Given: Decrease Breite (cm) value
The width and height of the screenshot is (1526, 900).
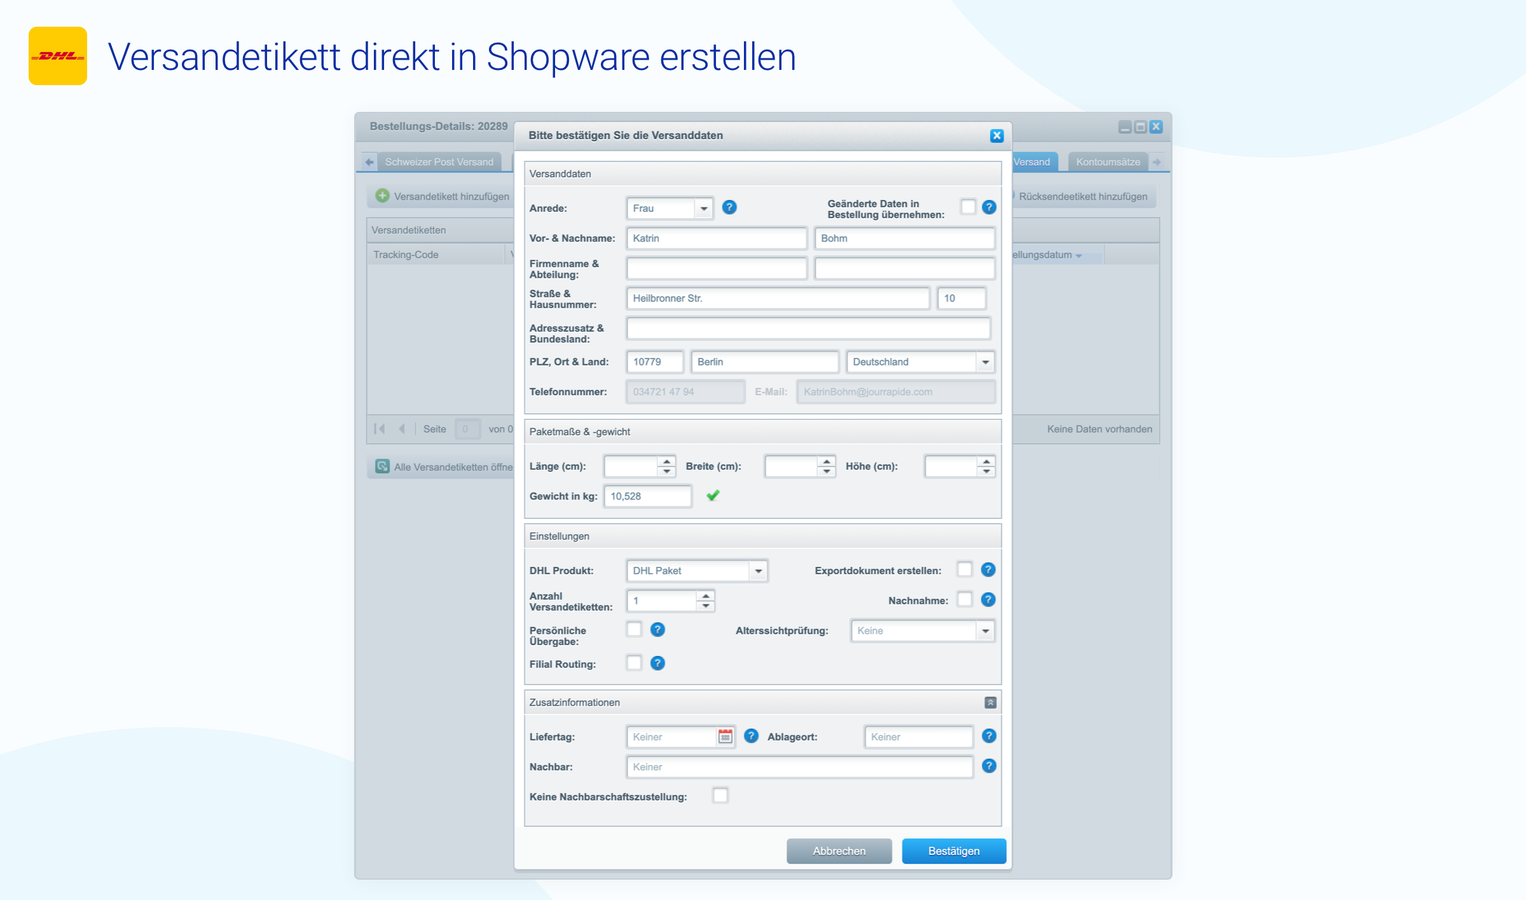Looking at the screenshot, I should pos(826,471).
